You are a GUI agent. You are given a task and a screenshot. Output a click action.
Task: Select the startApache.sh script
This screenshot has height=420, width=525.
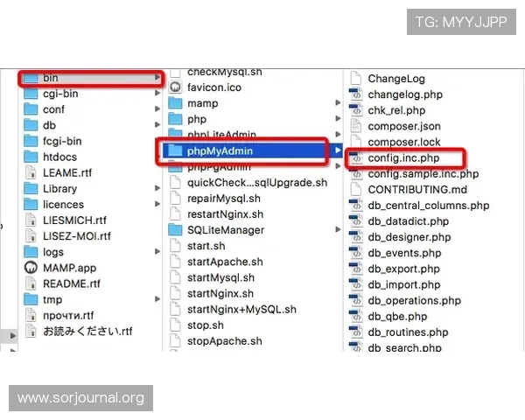tap(225, 262)
